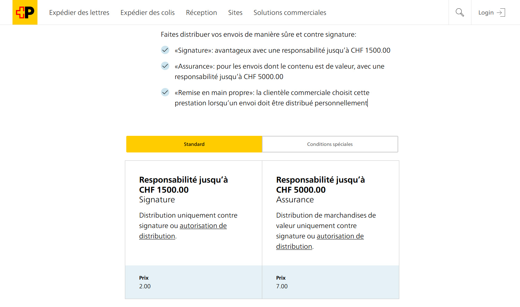Switch to Conditions spéciales tab
520x307 pixels.
click(330, 144)
